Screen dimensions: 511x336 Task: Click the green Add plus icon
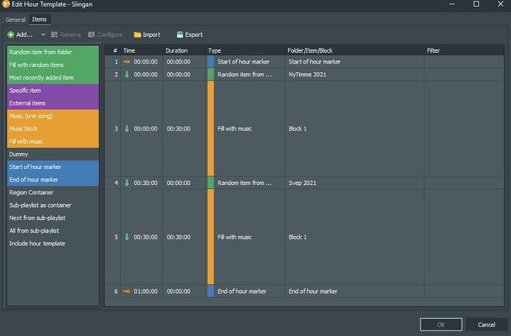[11, 35]
